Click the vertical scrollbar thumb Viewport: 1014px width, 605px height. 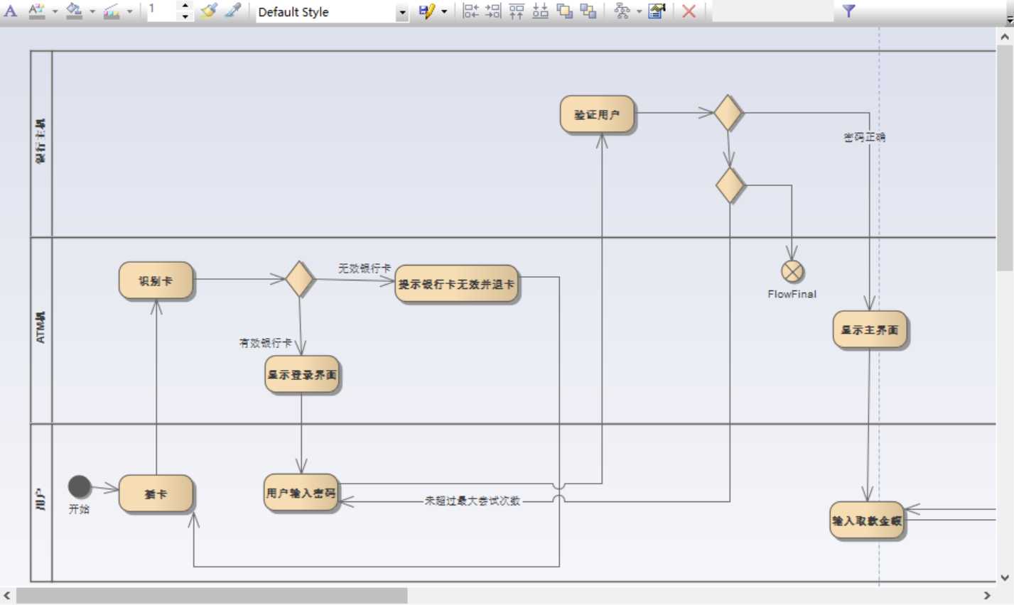[x=1005, y=158]
